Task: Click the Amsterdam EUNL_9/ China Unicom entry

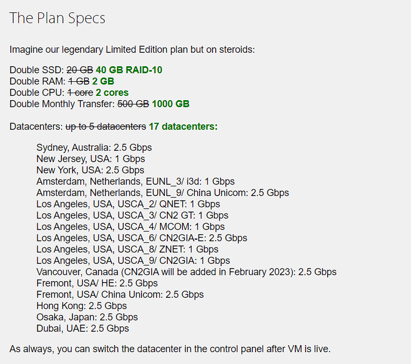Action: pyautogui.click(x=162, y=193)
